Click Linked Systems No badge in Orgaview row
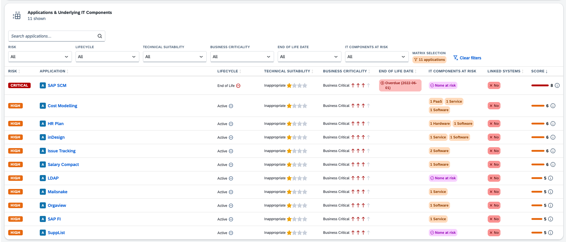 pyautogui.click(x=494, y=205)
